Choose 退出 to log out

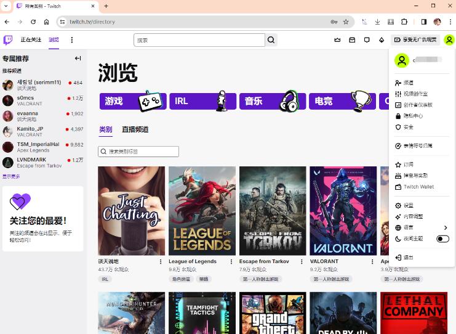(x=408, y=257)
